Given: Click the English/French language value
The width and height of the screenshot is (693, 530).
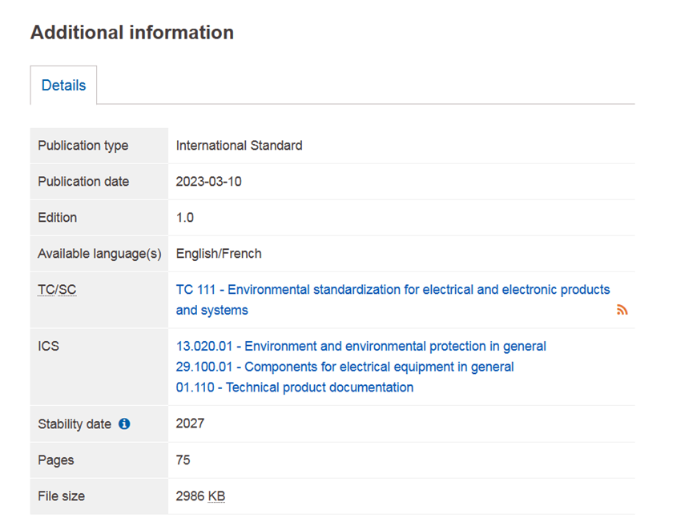Looking at the screenshot, I should point(218,254).
